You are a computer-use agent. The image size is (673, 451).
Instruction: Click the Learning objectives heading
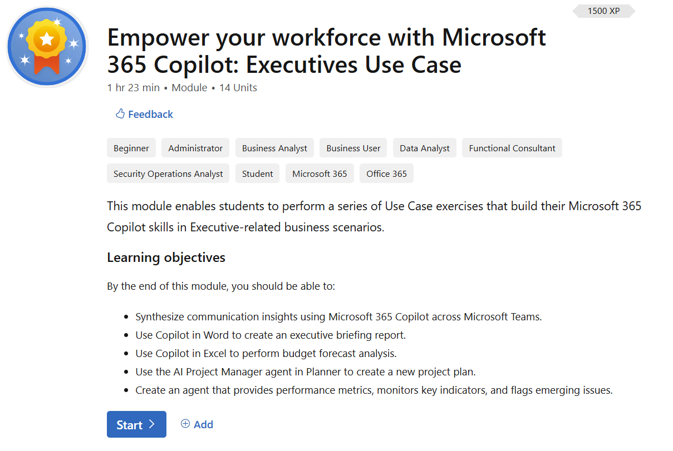click(x=166, y=257)
